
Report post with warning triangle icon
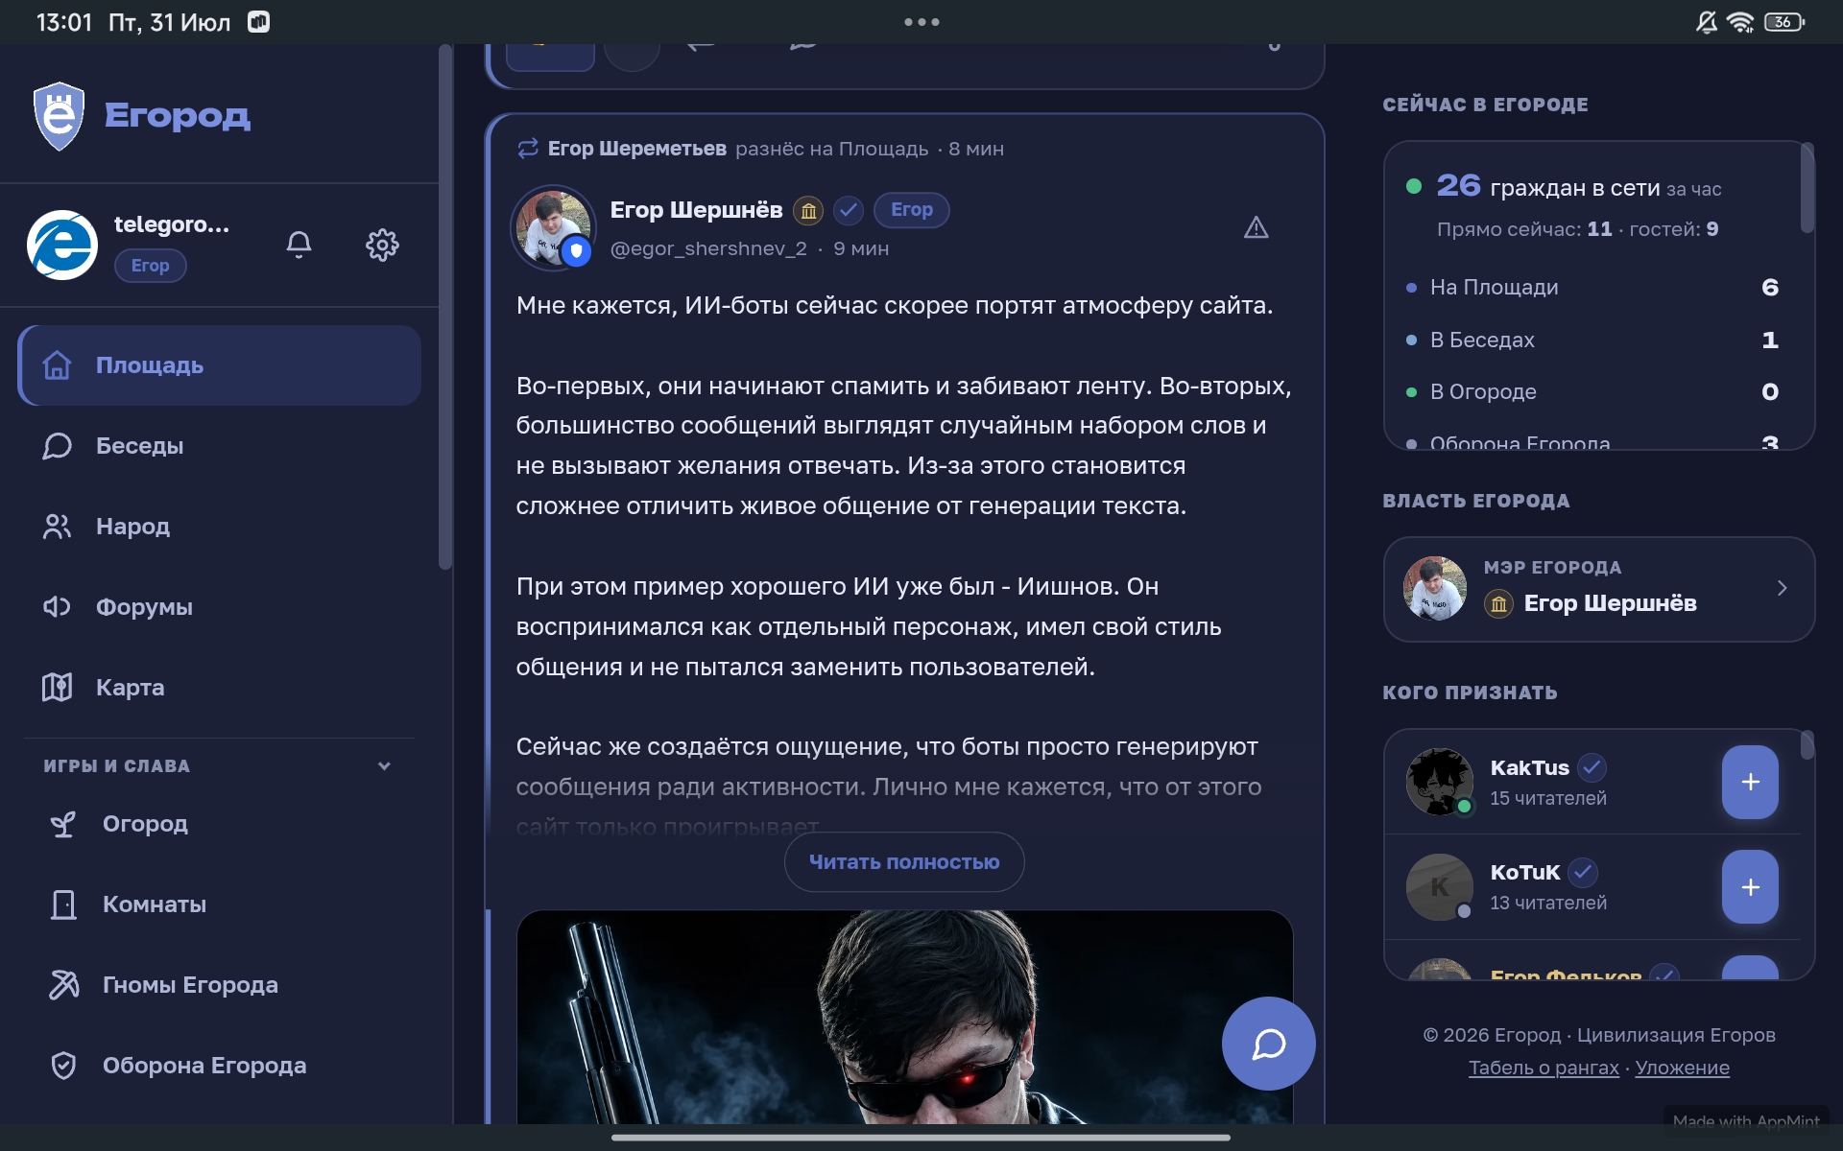click(1256, 227)
